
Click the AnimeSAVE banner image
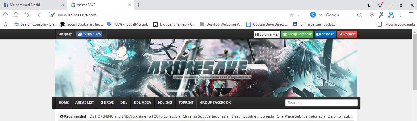click(206, 67)
